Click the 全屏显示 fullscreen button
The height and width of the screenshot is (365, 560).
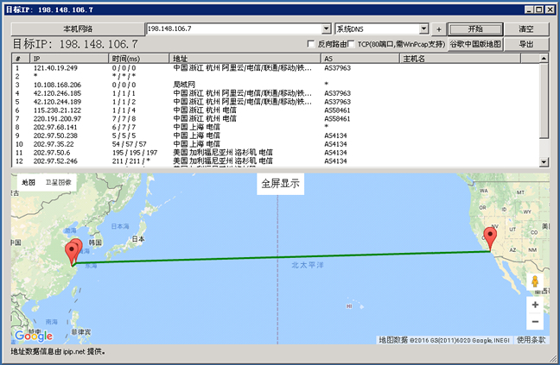pos(280,185)
